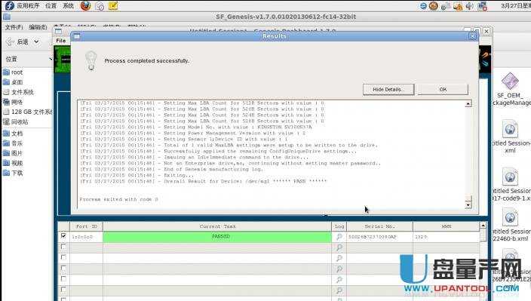Select the 128 GB 文件系统 volume

pos(27,112)
